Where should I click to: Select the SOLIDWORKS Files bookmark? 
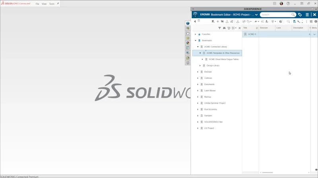click(x=213, y=122)
